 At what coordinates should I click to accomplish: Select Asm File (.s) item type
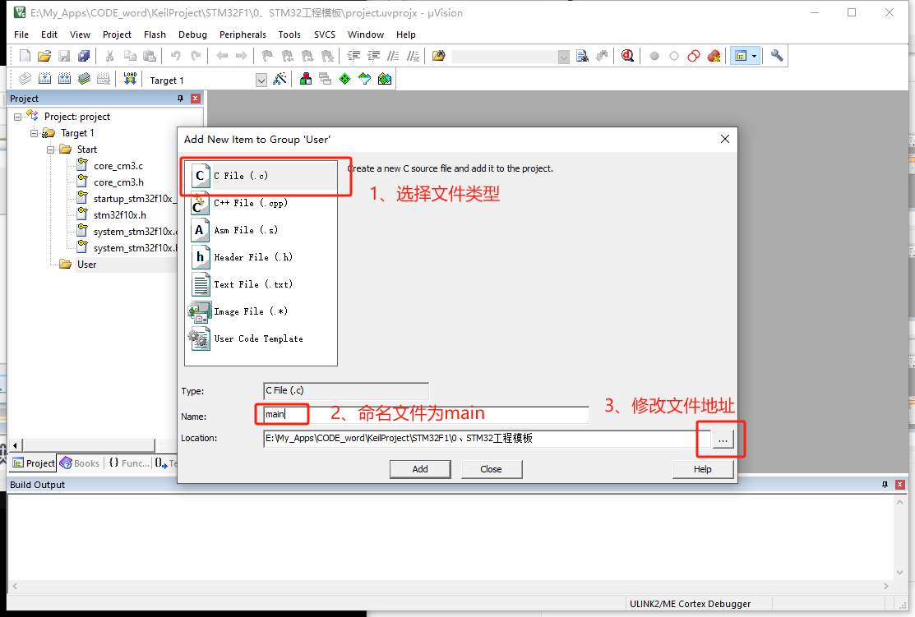pyautogui.click(x=261, y=230)
